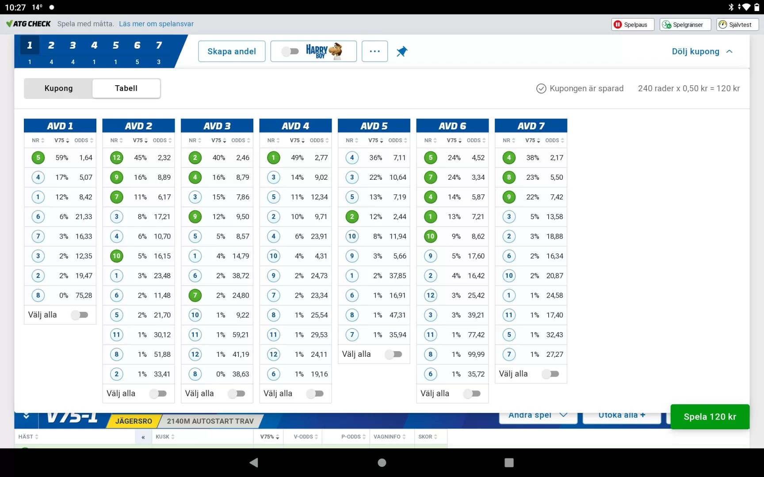Image resolution: width=764 pixels, height=477 pixels.
Task: Click the Skapa andel button
Action: pos(232,51)
